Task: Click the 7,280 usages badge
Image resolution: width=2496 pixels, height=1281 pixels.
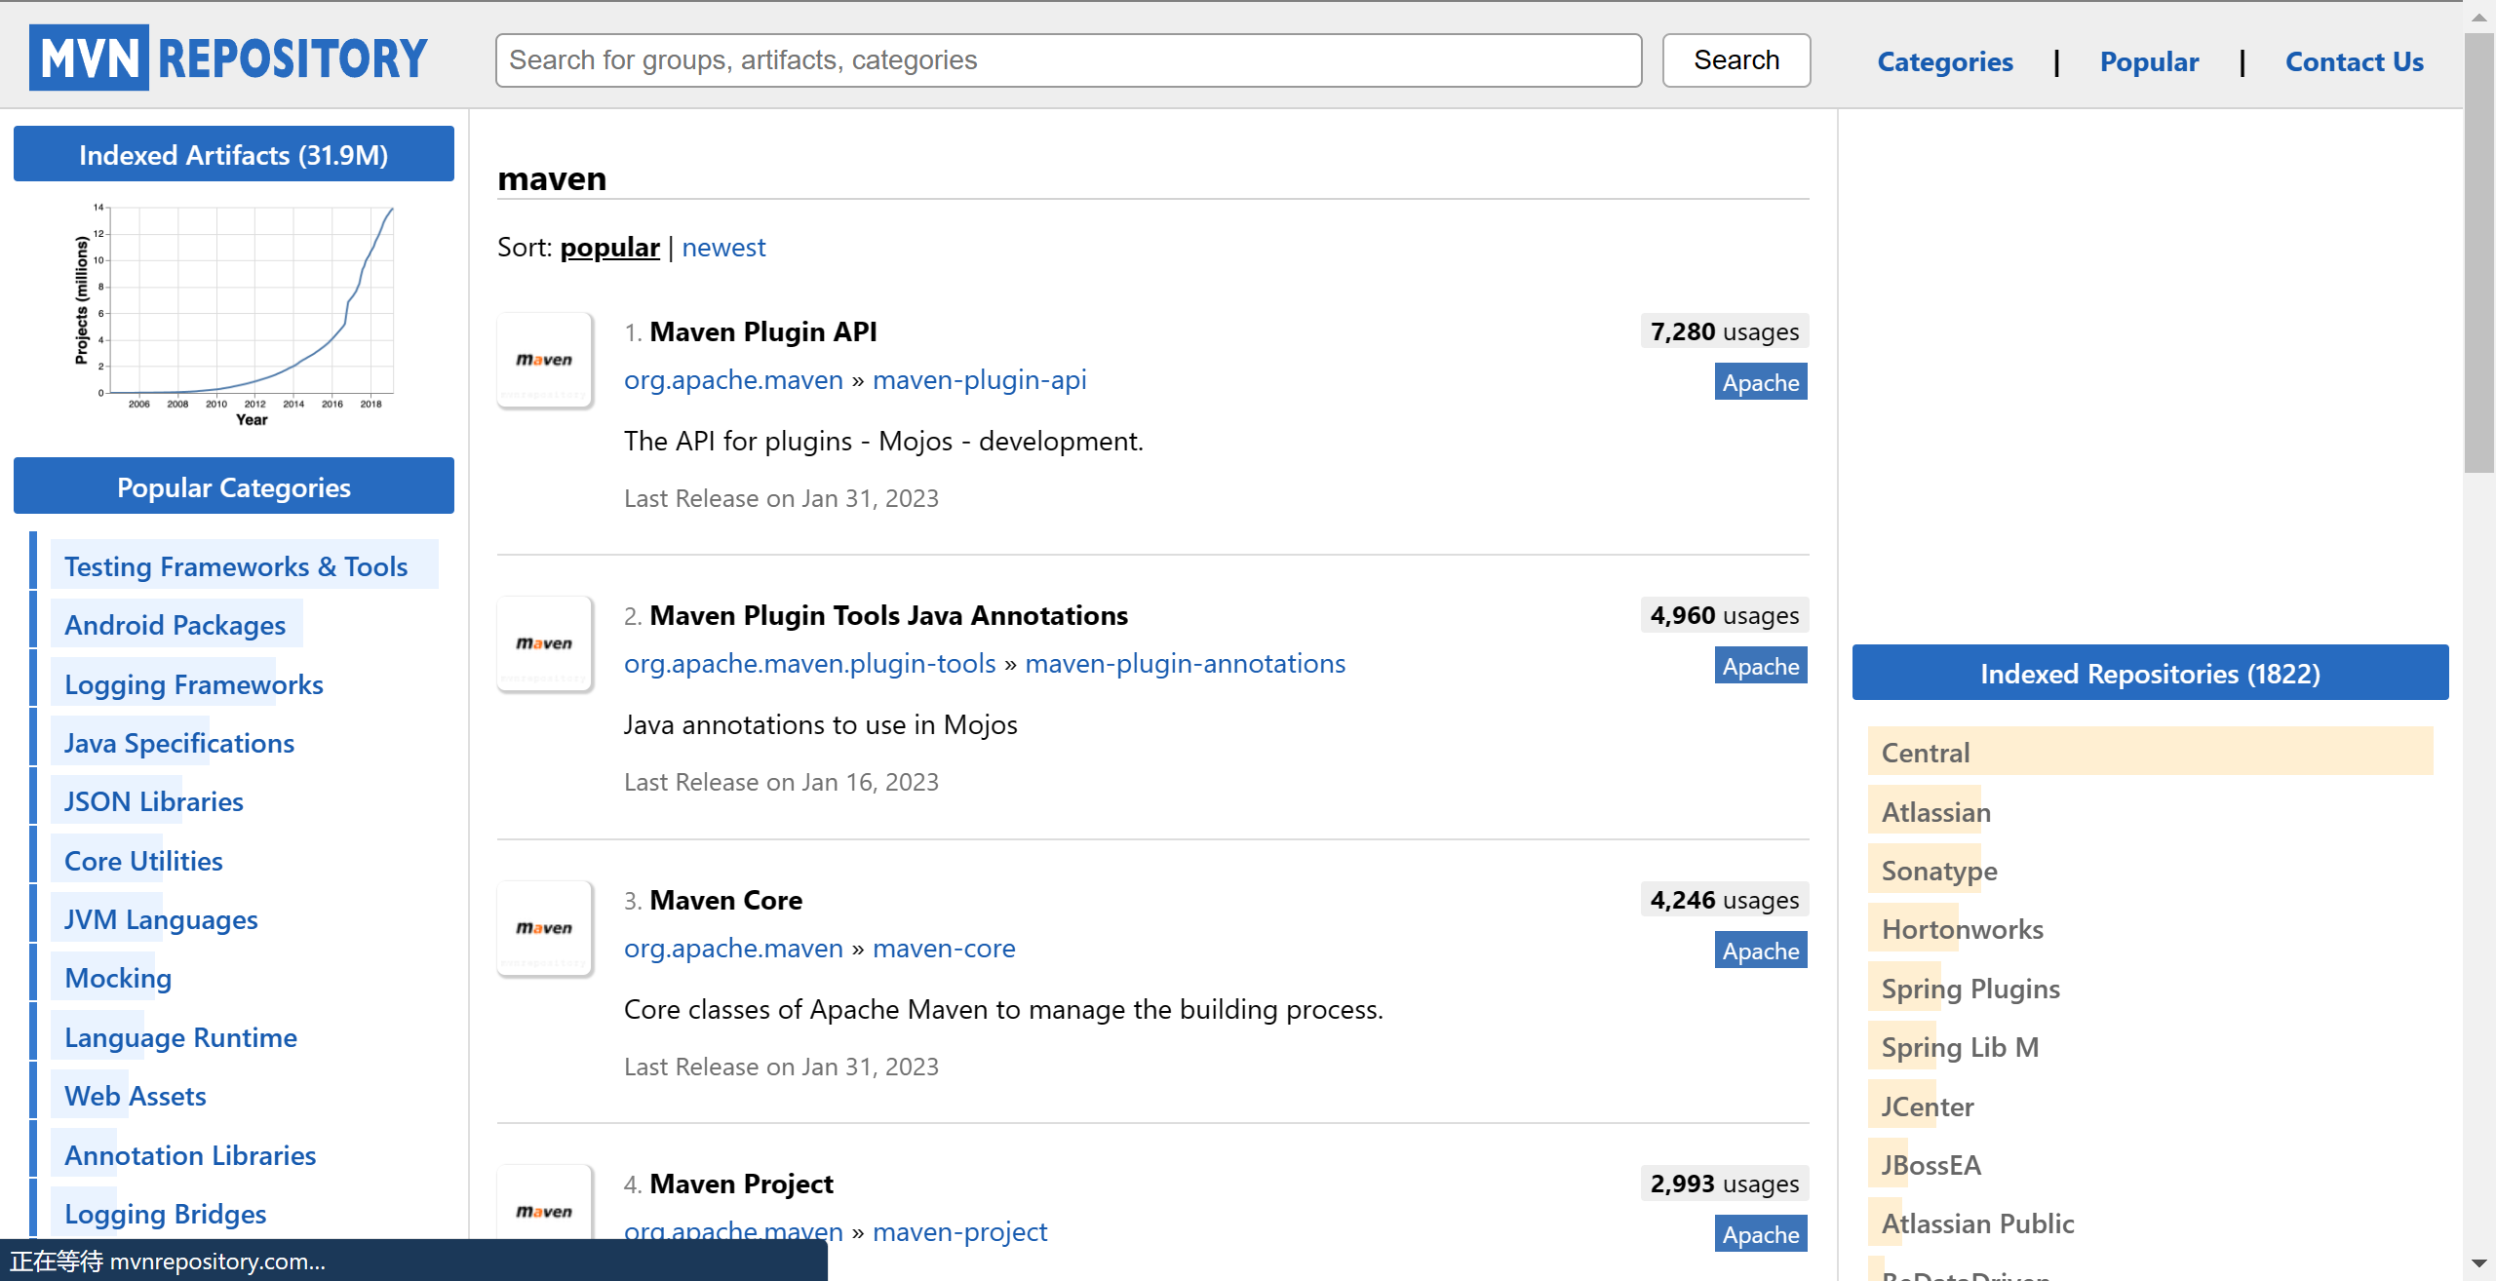Action: pos(1725,332)
